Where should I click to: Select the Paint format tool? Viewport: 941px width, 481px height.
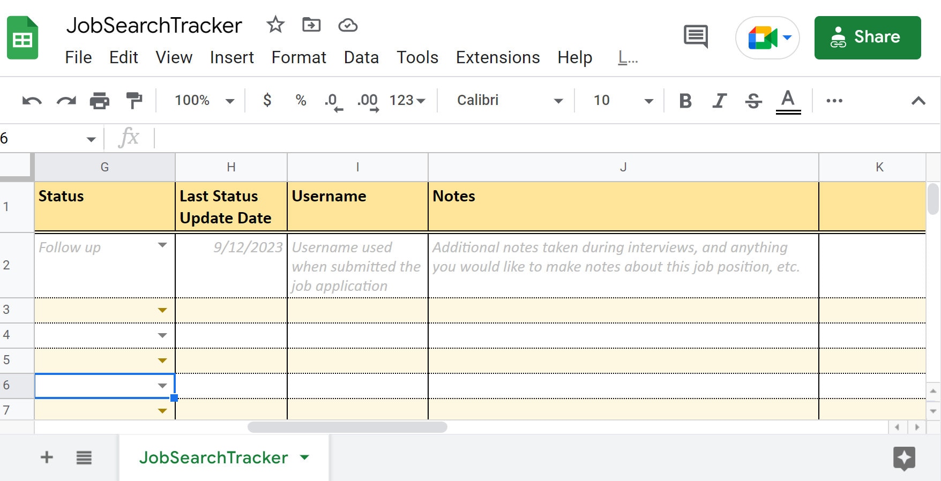click(x=134, y=100)
